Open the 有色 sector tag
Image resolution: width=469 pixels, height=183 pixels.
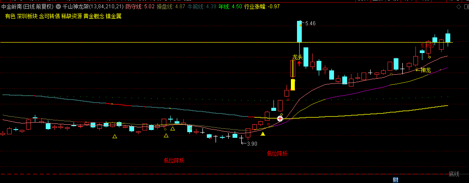coord(10,17)
